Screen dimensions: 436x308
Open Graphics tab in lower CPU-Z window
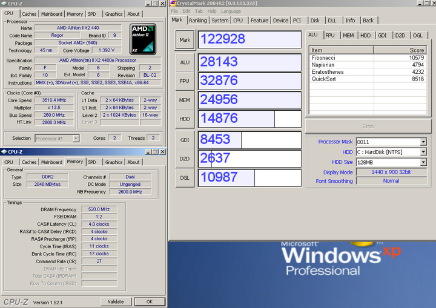114,162
